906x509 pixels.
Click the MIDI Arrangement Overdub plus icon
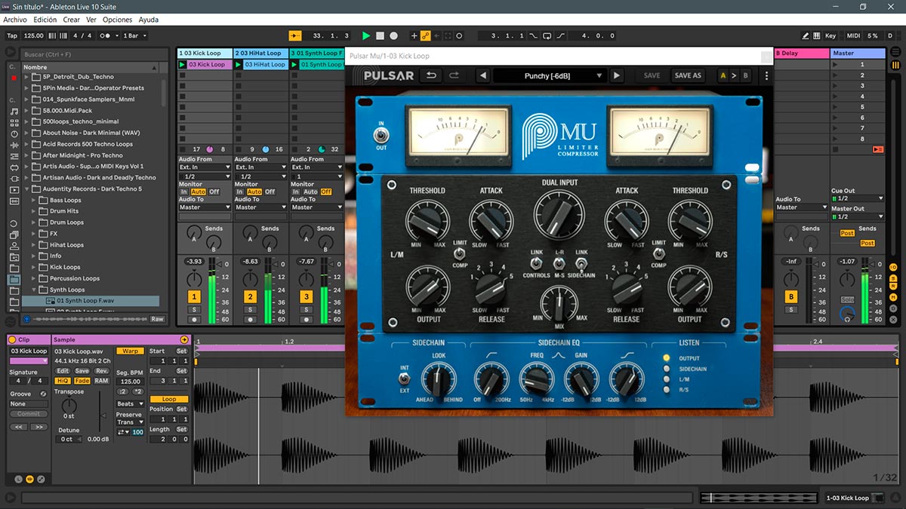414,35
